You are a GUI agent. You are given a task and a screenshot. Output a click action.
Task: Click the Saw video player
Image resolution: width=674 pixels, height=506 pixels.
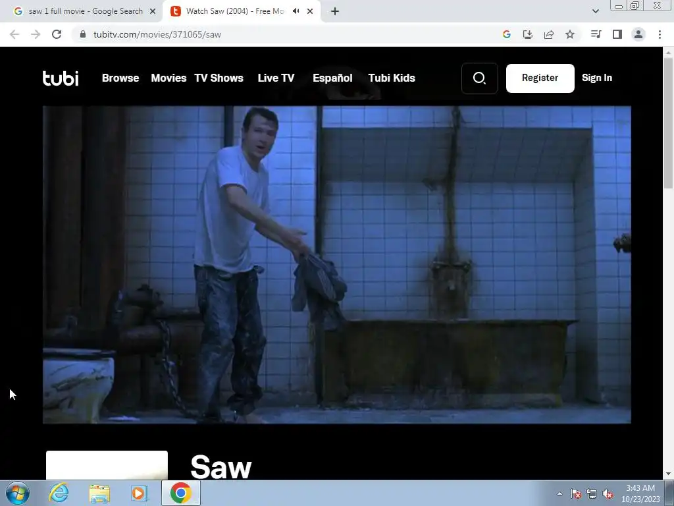336,265
